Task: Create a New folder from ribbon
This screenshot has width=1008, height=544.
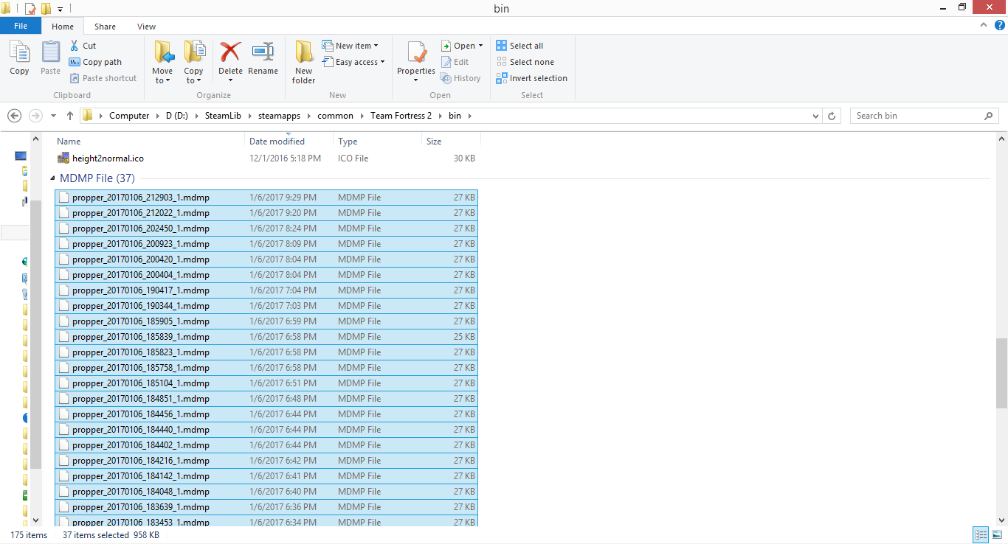Action: [x=303, y=62]
